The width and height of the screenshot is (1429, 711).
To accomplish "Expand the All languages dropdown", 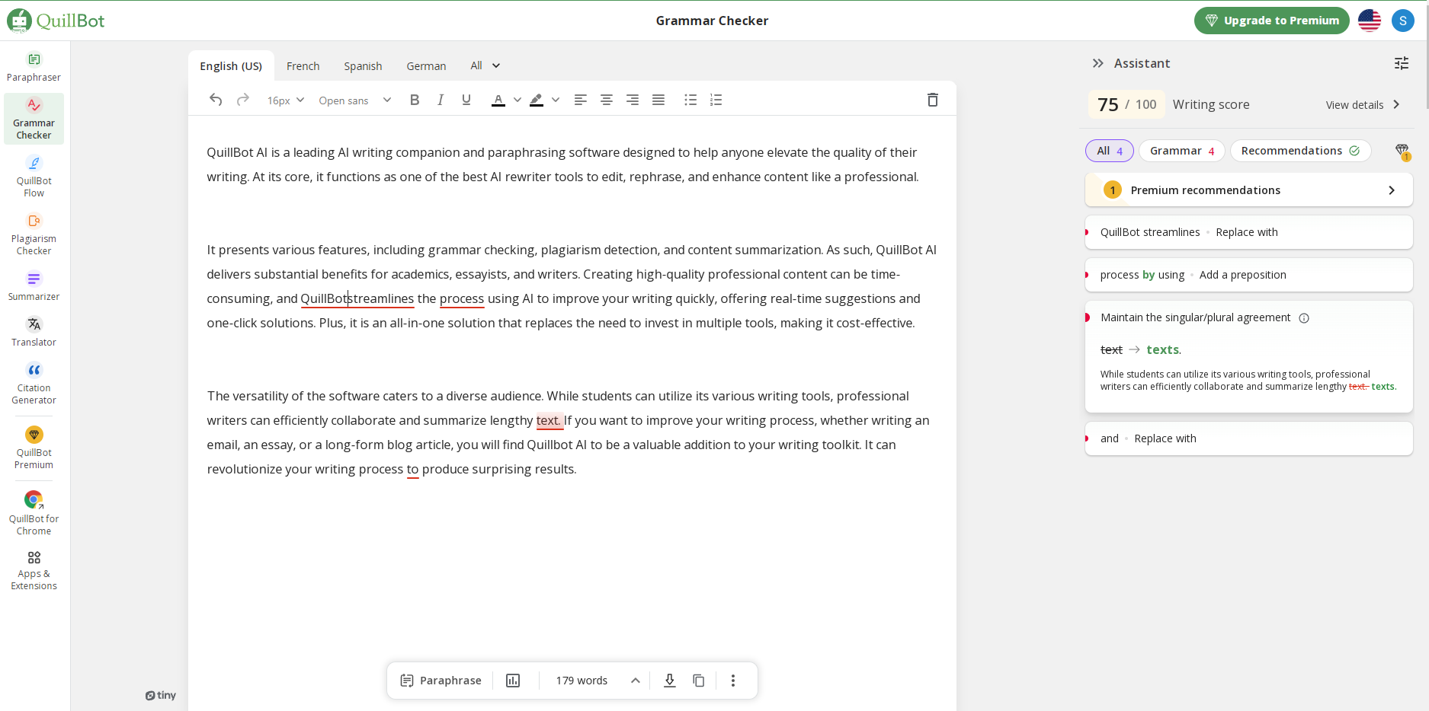I will pos(485,65).
